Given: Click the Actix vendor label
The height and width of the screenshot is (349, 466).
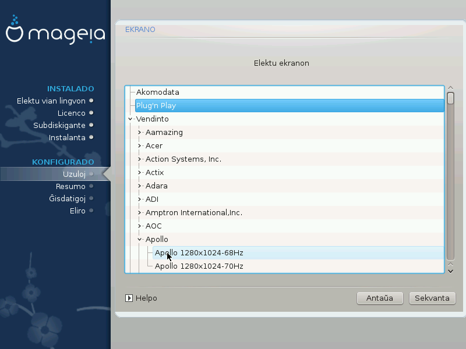Looking at the screenshot, I should click(x=154, y=172).
